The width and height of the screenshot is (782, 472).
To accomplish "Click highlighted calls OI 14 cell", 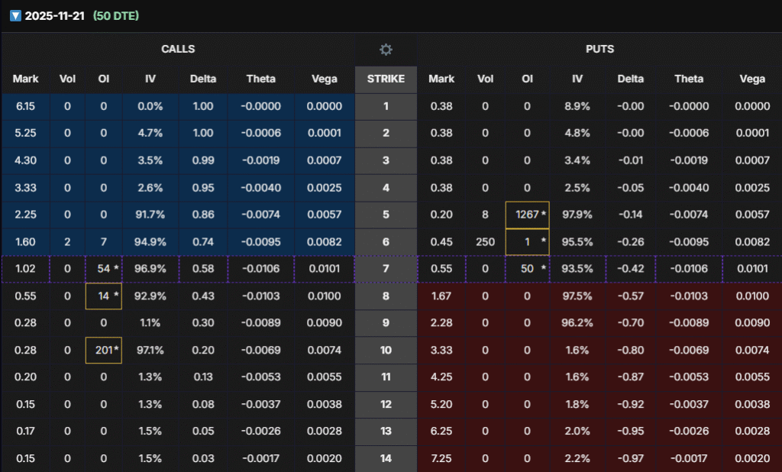I will 103,296.
